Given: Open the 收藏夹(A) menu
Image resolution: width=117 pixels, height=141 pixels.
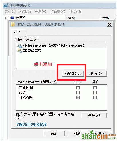Looking at the screenshot, I should pyautogui.click(x=58, y=11).
